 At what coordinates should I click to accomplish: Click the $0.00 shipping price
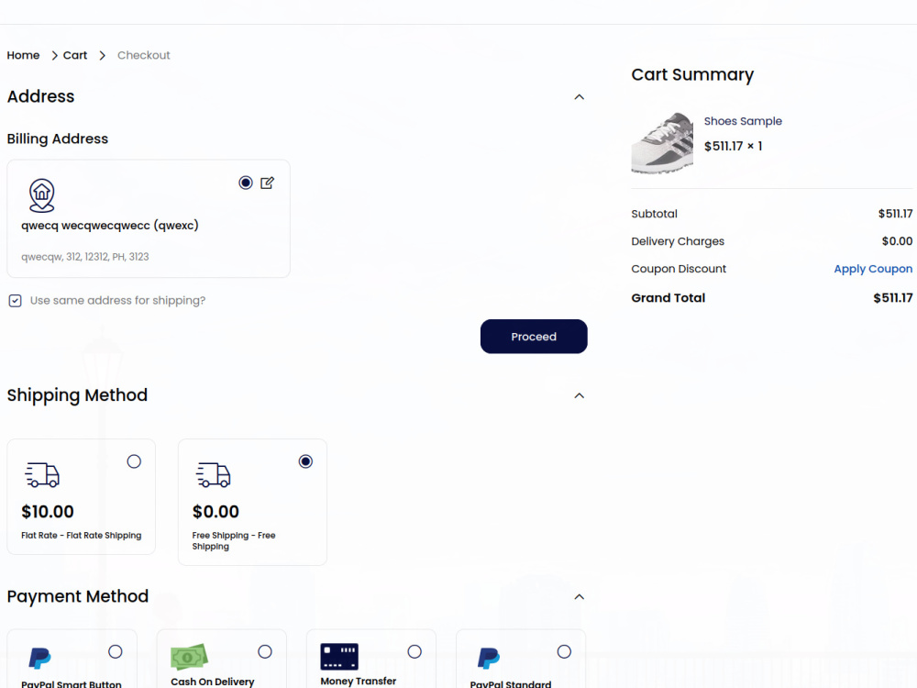pyautogui.click(x=215, y=512)
